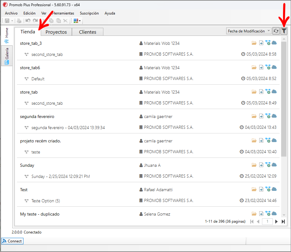Image resolution: width=291 pixels, height=252 pixels.
Task: Click cloud icon for segunda fevereiro
Action: 274,116
